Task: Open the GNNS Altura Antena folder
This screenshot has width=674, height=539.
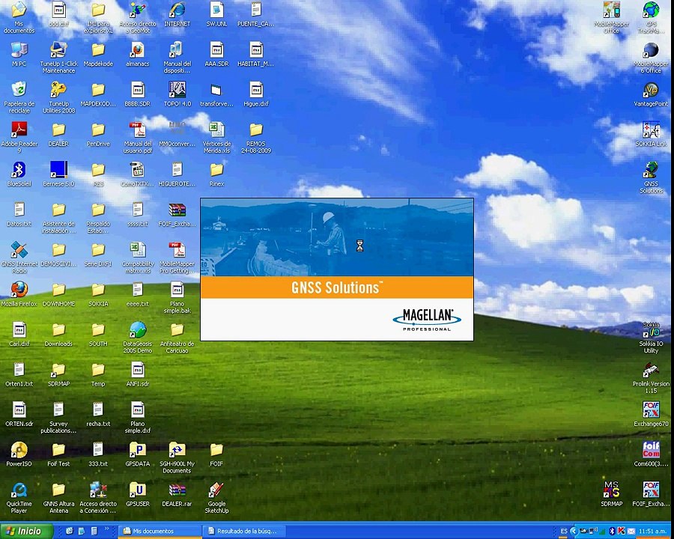Action: (58, 490)
